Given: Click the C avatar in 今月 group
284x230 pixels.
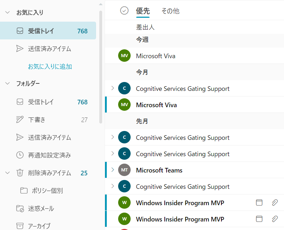Looking at the screenshot, I should tap(124, 88).
